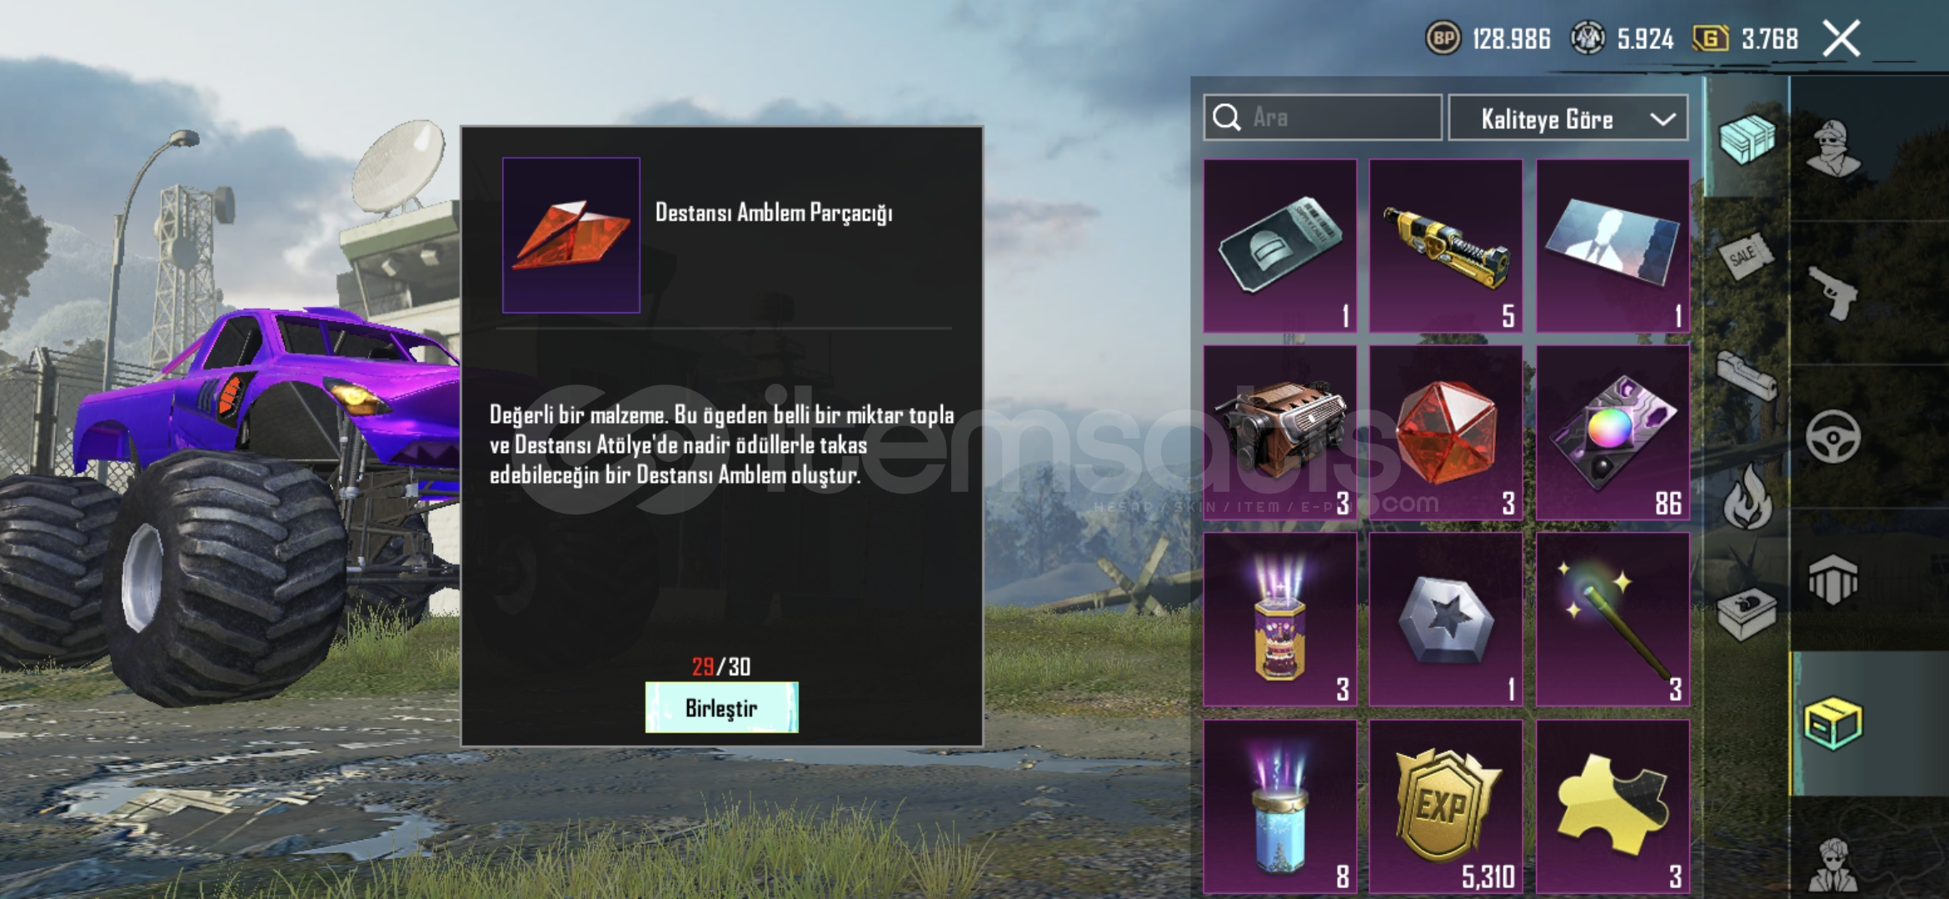Open the Kaliteye Göre sort dropdown
The height and width of the screenshot is (899, 1949).
[1568, 118]
